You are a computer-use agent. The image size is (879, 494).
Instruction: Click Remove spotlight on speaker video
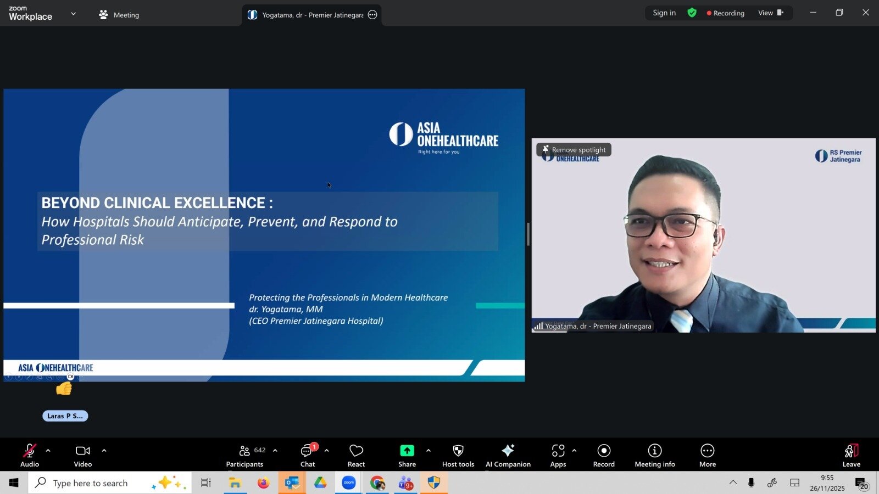tap(574, 149)
